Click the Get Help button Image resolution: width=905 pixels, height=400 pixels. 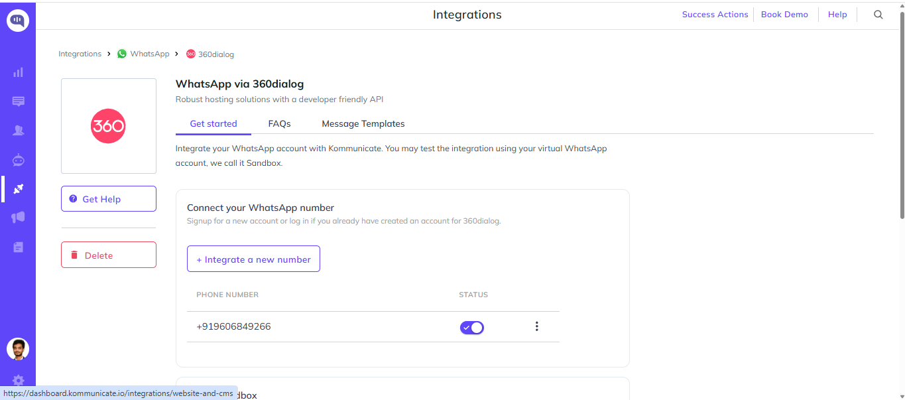109,199
